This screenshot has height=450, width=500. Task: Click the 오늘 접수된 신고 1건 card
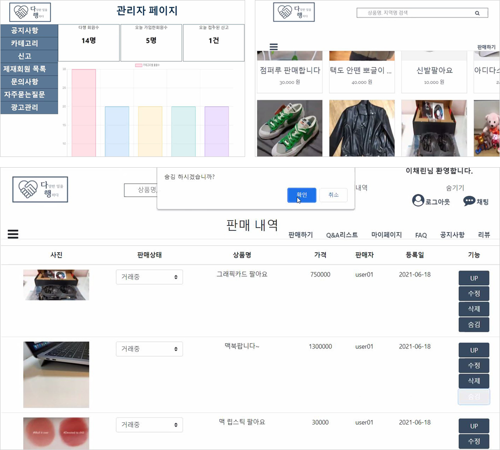coord(214,42)
